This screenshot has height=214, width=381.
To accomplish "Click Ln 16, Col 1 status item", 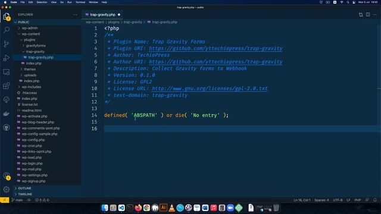I will 302,200.
